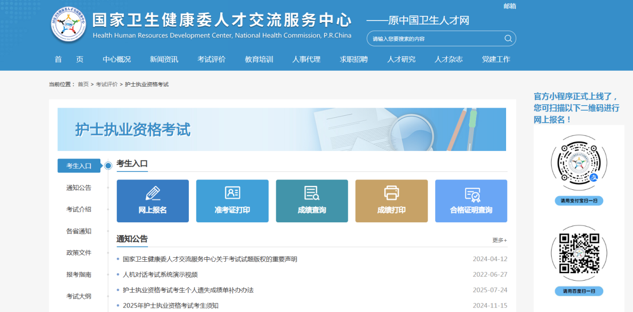Select 考试大纲 in the left sidebar

(x=79, y=296)
